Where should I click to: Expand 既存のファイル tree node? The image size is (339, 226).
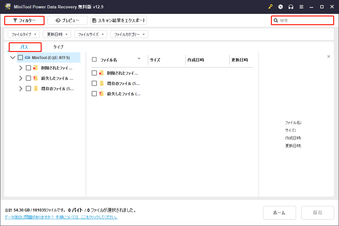pyautogui.click(x=21, y=88)
